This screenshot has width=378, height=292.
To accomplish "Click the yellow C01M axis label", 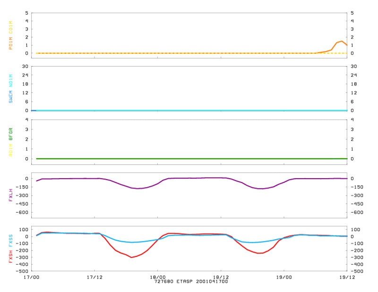I will point(10,27).
